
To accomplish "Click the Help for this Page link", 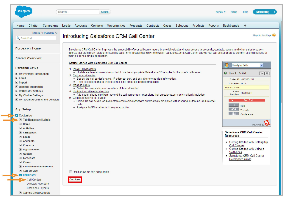I will coord(262,35).
